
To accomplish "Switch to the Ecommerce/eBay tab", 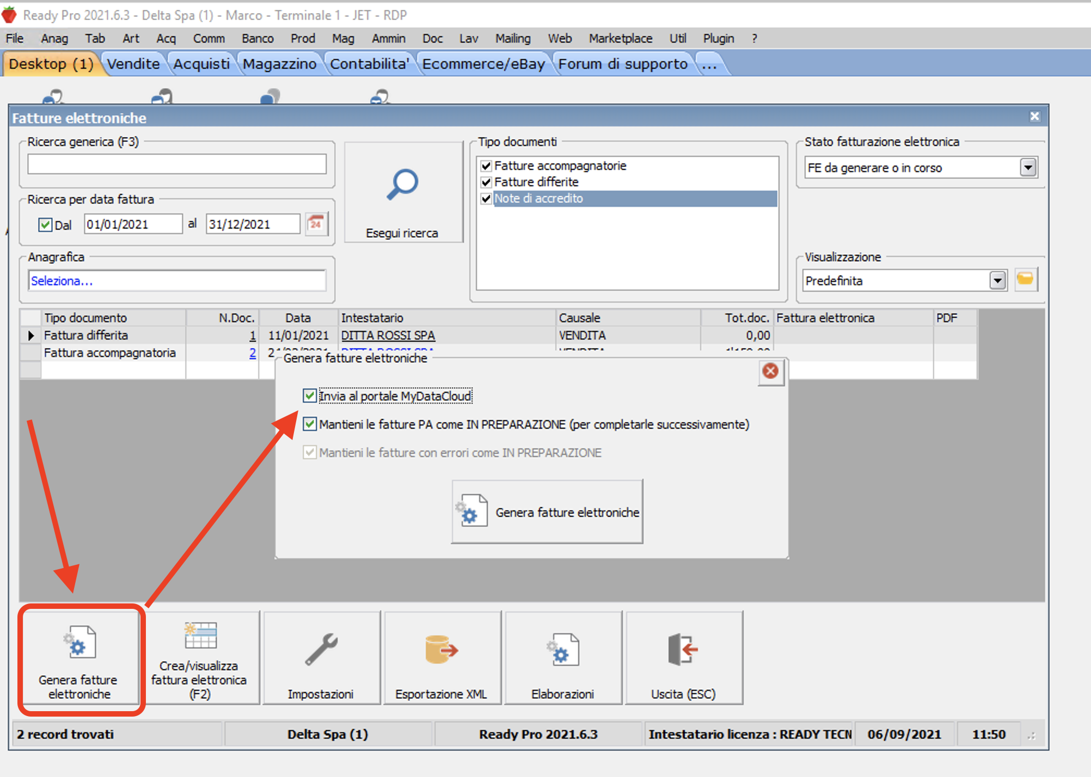I will coord(483,64).
